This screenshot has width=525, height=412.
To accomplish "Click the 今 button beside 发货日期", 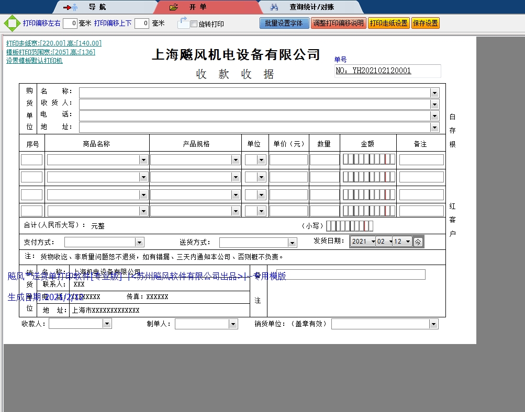I will tap(417, 242).
